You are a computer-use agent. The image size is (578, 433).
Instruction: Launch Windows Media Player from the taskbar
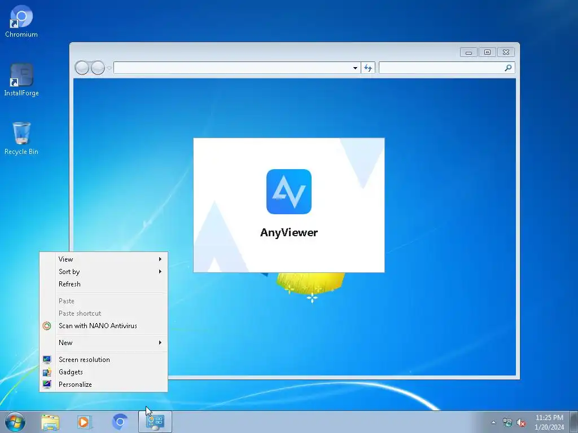click(85, 422)
